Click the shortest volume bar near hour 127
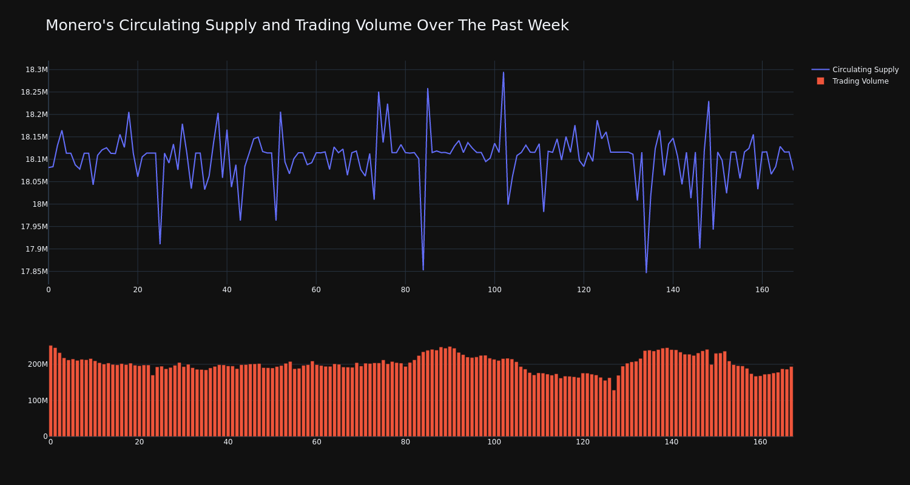 (614, 413)
